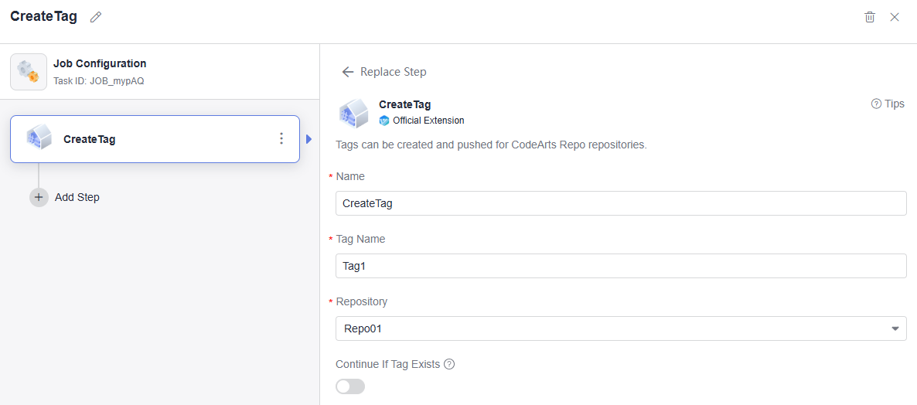
Task: Expand the Repository dropdown arrow
Action: pyautogui.click(x=895, y=328)
